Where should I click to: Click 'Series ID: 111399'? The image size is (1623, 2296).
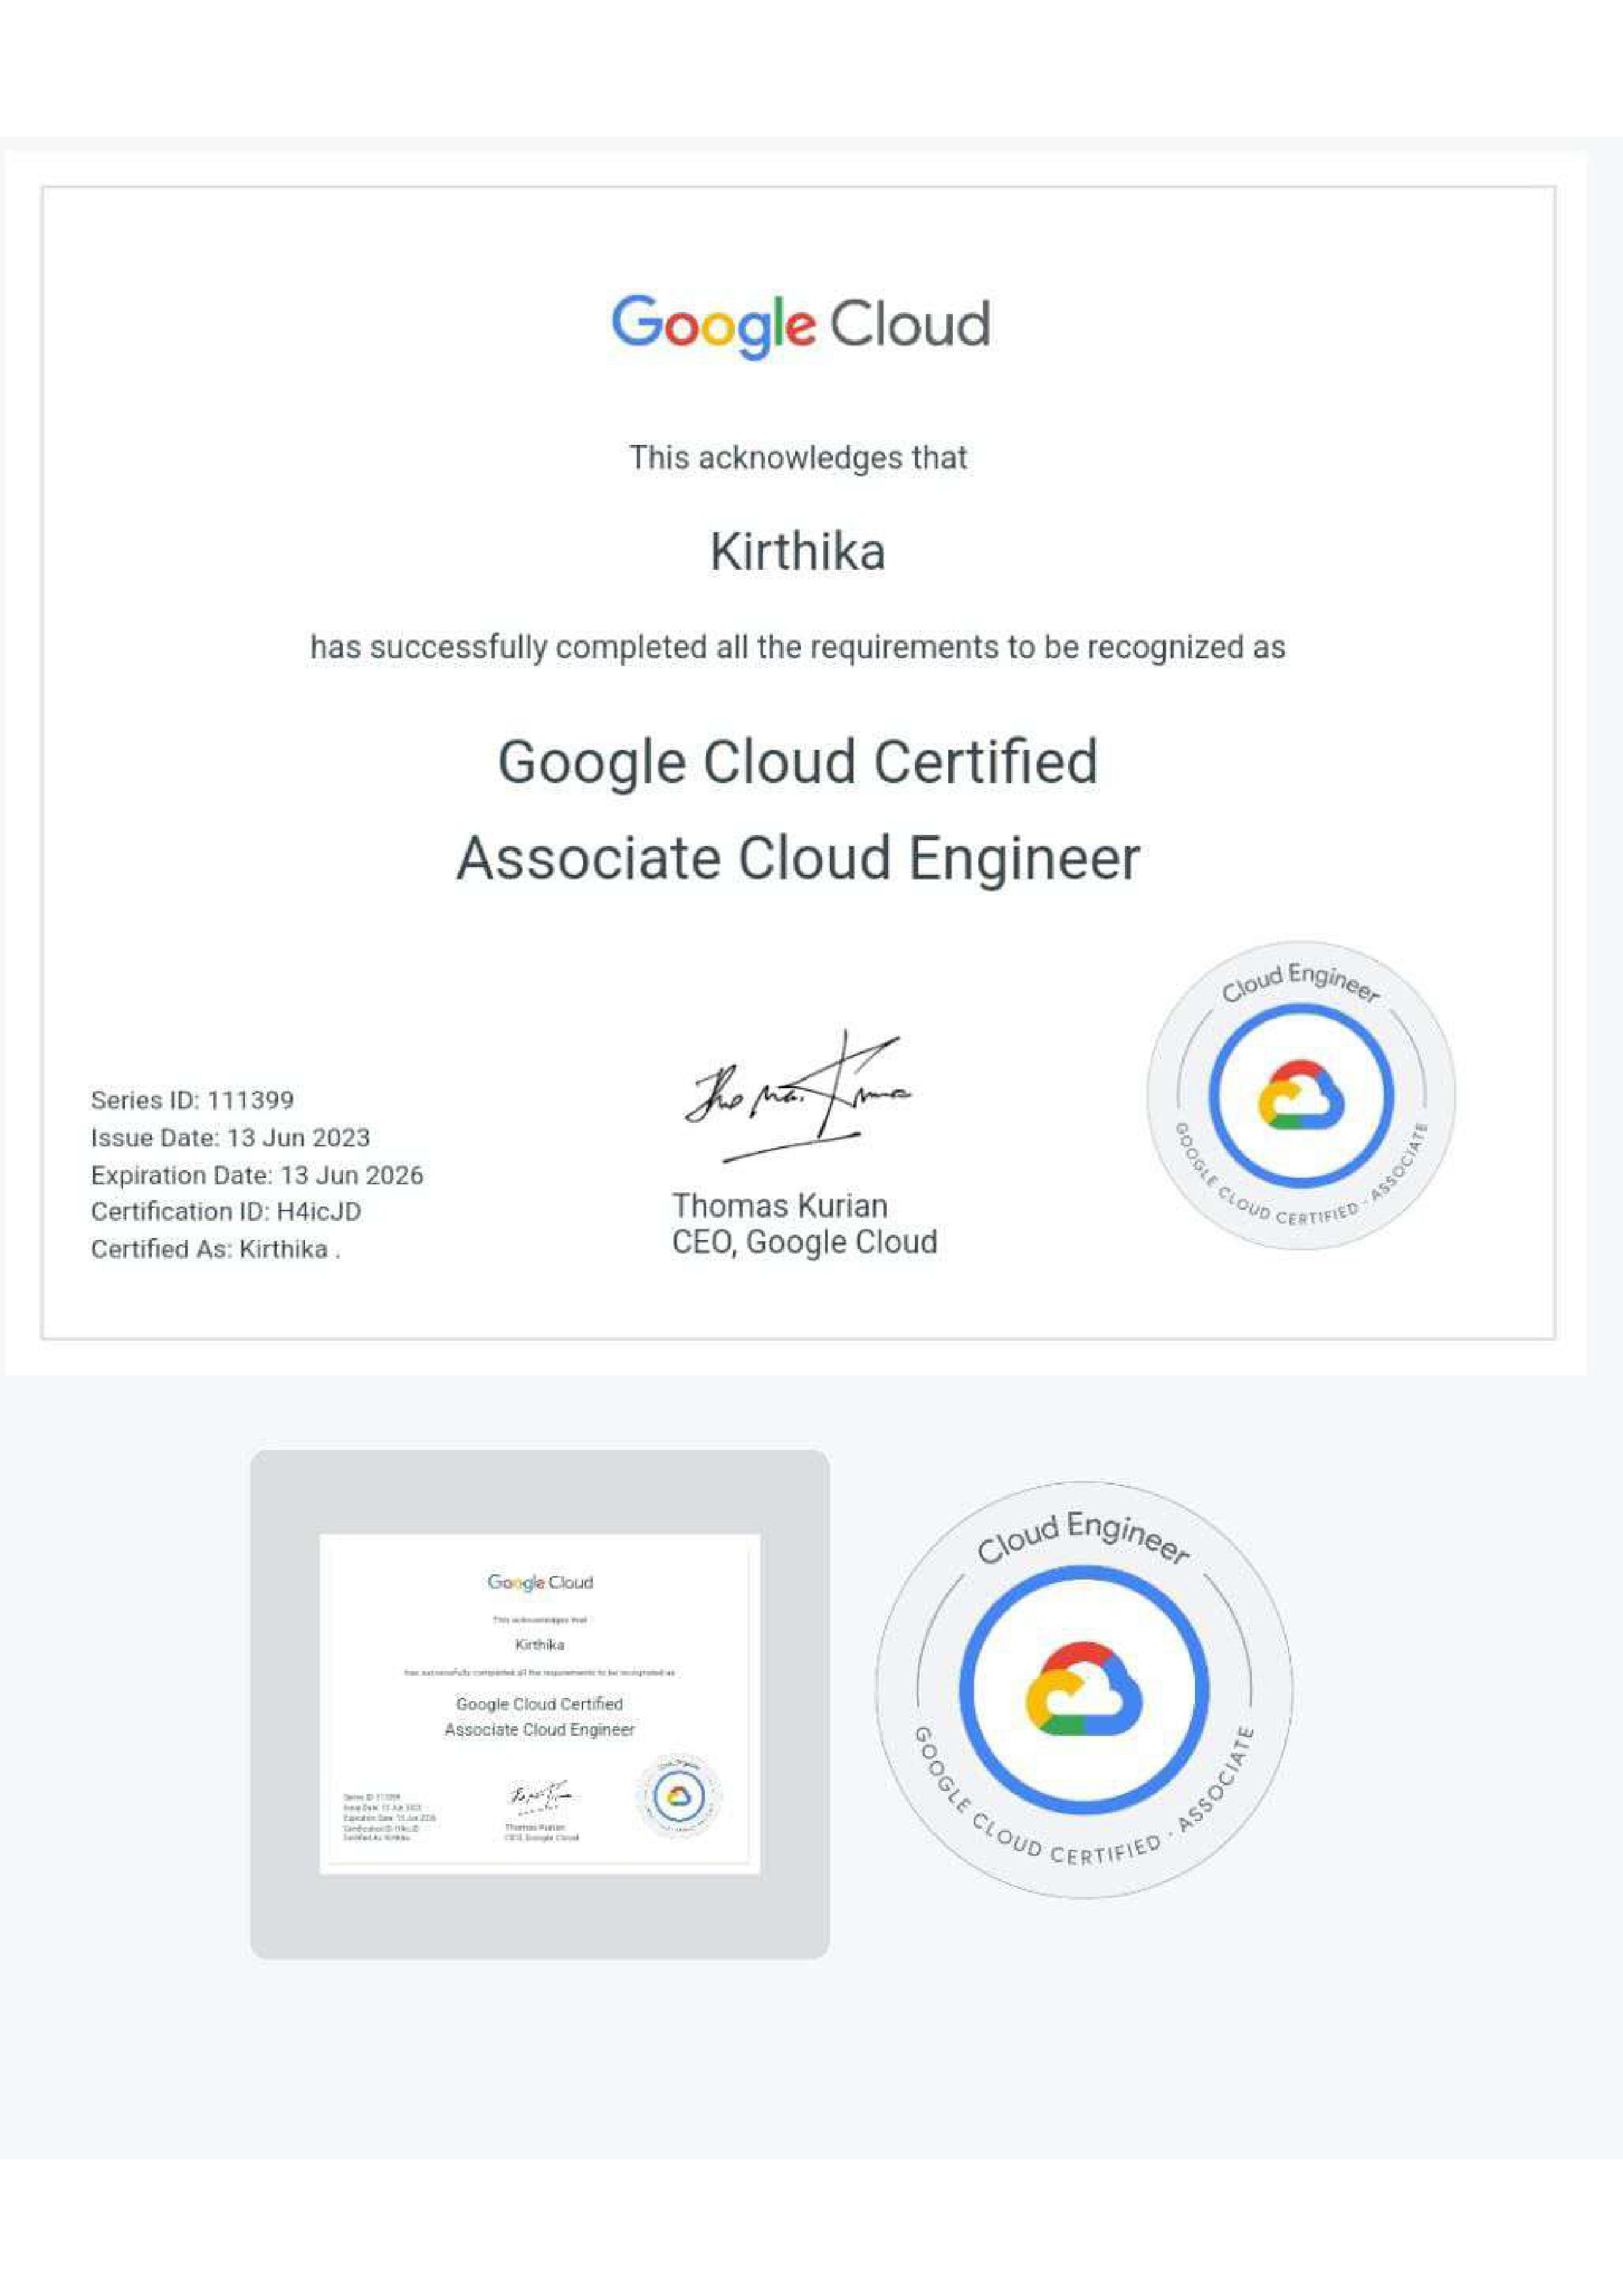click(x=192, y=1100)
